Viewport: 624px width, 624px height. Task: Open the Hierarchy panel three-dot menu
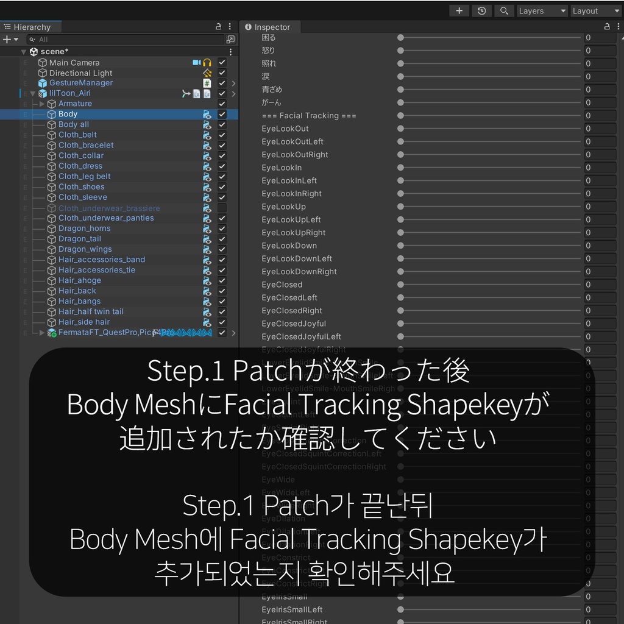click(x=229, y=27)
